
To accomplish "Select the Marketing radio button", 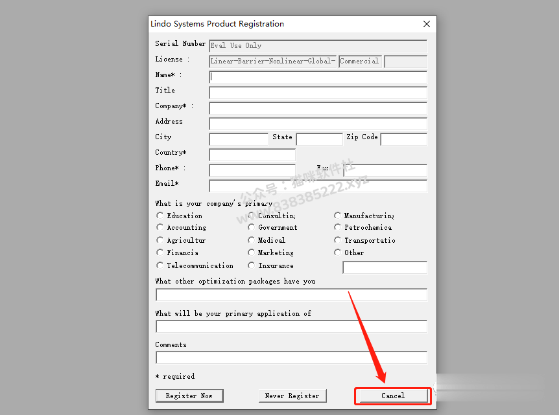I will (252, 252).
